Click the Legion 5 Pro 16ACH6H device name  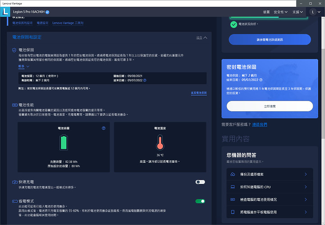point(29,12)
